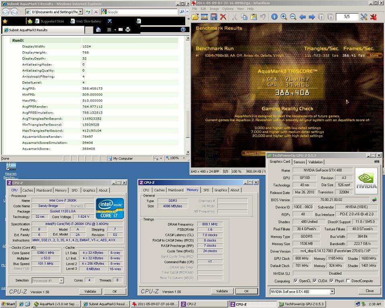Screen dimensions: 385x308
Task: Click the red X delete icon in IrfanView
Action: click(x=223, y=17)
